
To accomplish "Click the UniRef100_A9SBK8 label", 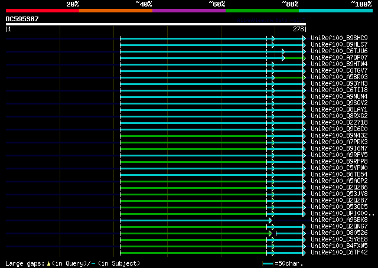I will pos(339,220).
